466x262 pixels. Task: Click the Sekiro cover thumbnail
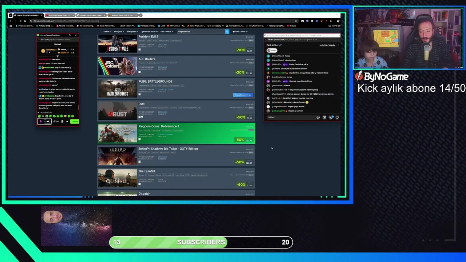pyautogui.click(x=117, y=156)
